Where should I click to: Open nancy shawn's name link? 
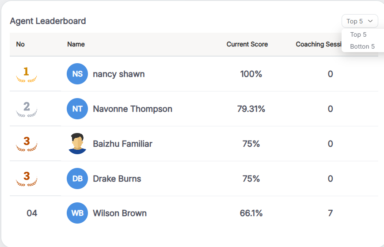click(119, 74)
